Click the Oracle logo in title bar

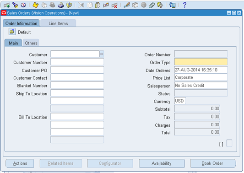coord(4,13)
